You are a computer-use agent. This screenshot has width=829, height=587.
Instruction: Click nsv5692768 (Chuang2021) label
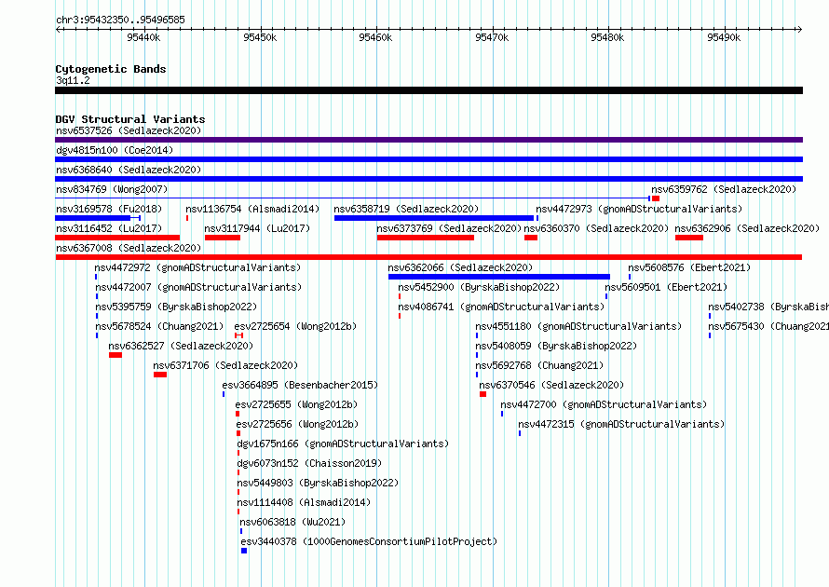pos(539,365)
